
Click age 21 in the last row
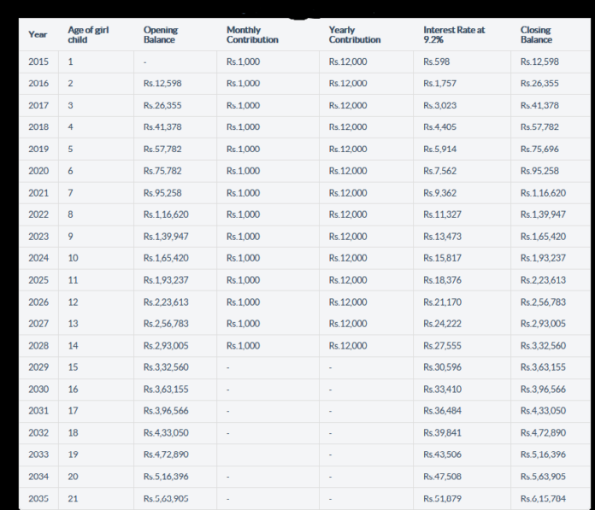pos(73,499)
